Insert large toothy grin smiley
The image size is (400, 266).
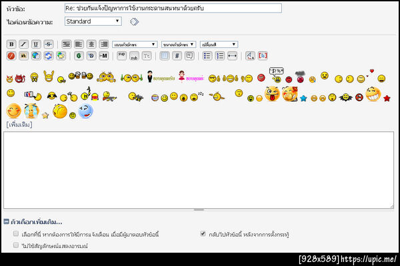click(x=373, y=94)
